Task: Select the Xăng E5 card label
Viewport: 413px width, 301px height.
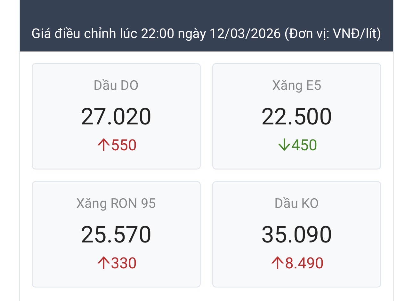Action: 296,85
